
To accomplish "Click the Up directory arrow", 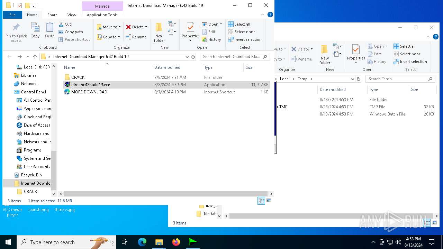I will click(35, 57).
